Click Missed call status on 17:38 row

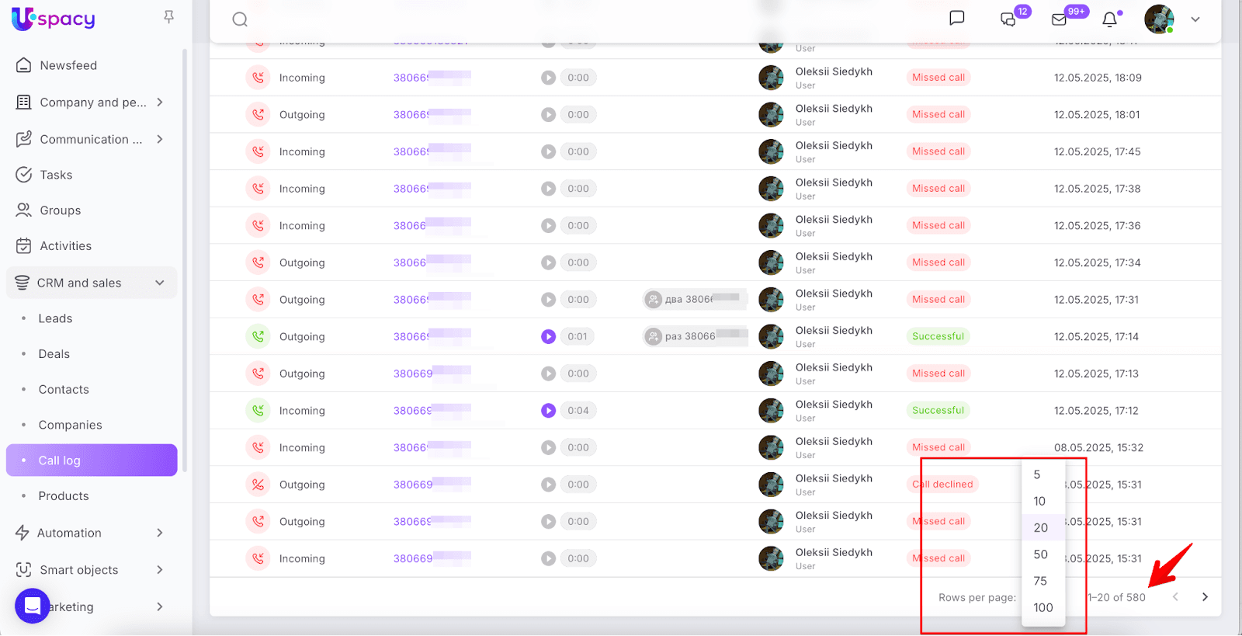point(938,189)
